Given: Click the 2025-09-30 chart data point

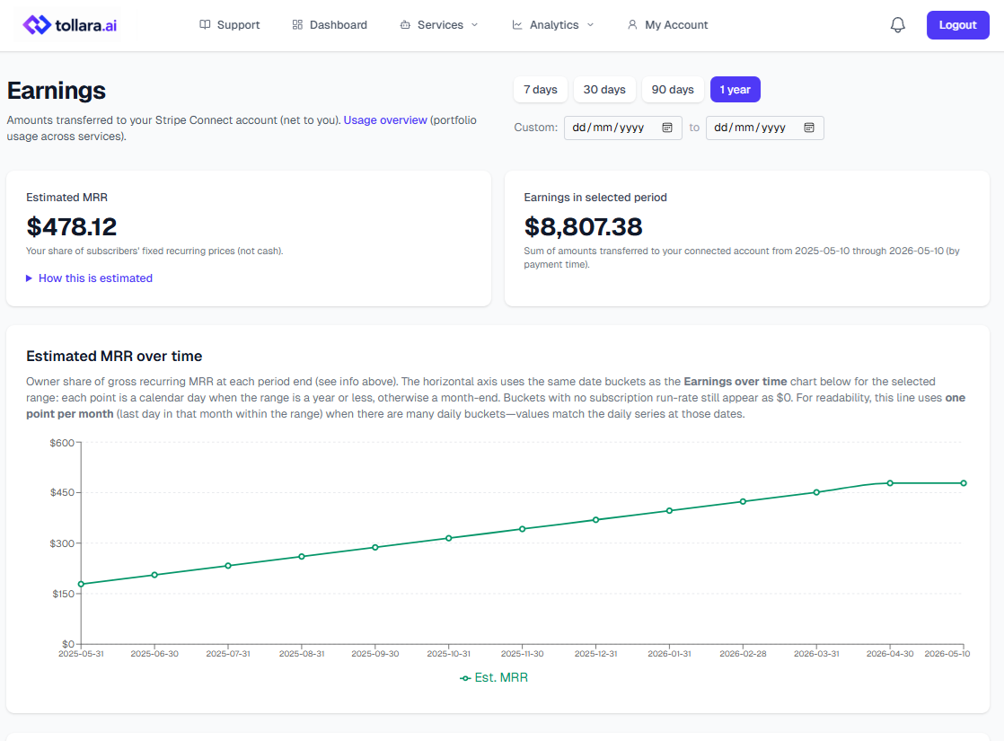Looking at the screenshot, I should click(375, 548).
